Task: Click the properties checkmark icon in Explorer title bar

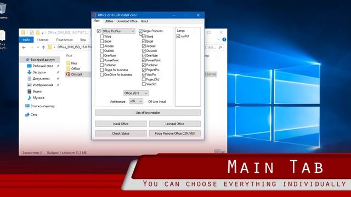Action: (32, 33)
